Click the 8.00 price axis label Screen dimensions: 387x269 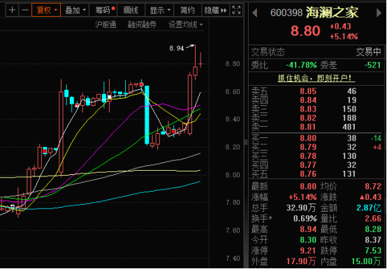[x=233, y=175]
